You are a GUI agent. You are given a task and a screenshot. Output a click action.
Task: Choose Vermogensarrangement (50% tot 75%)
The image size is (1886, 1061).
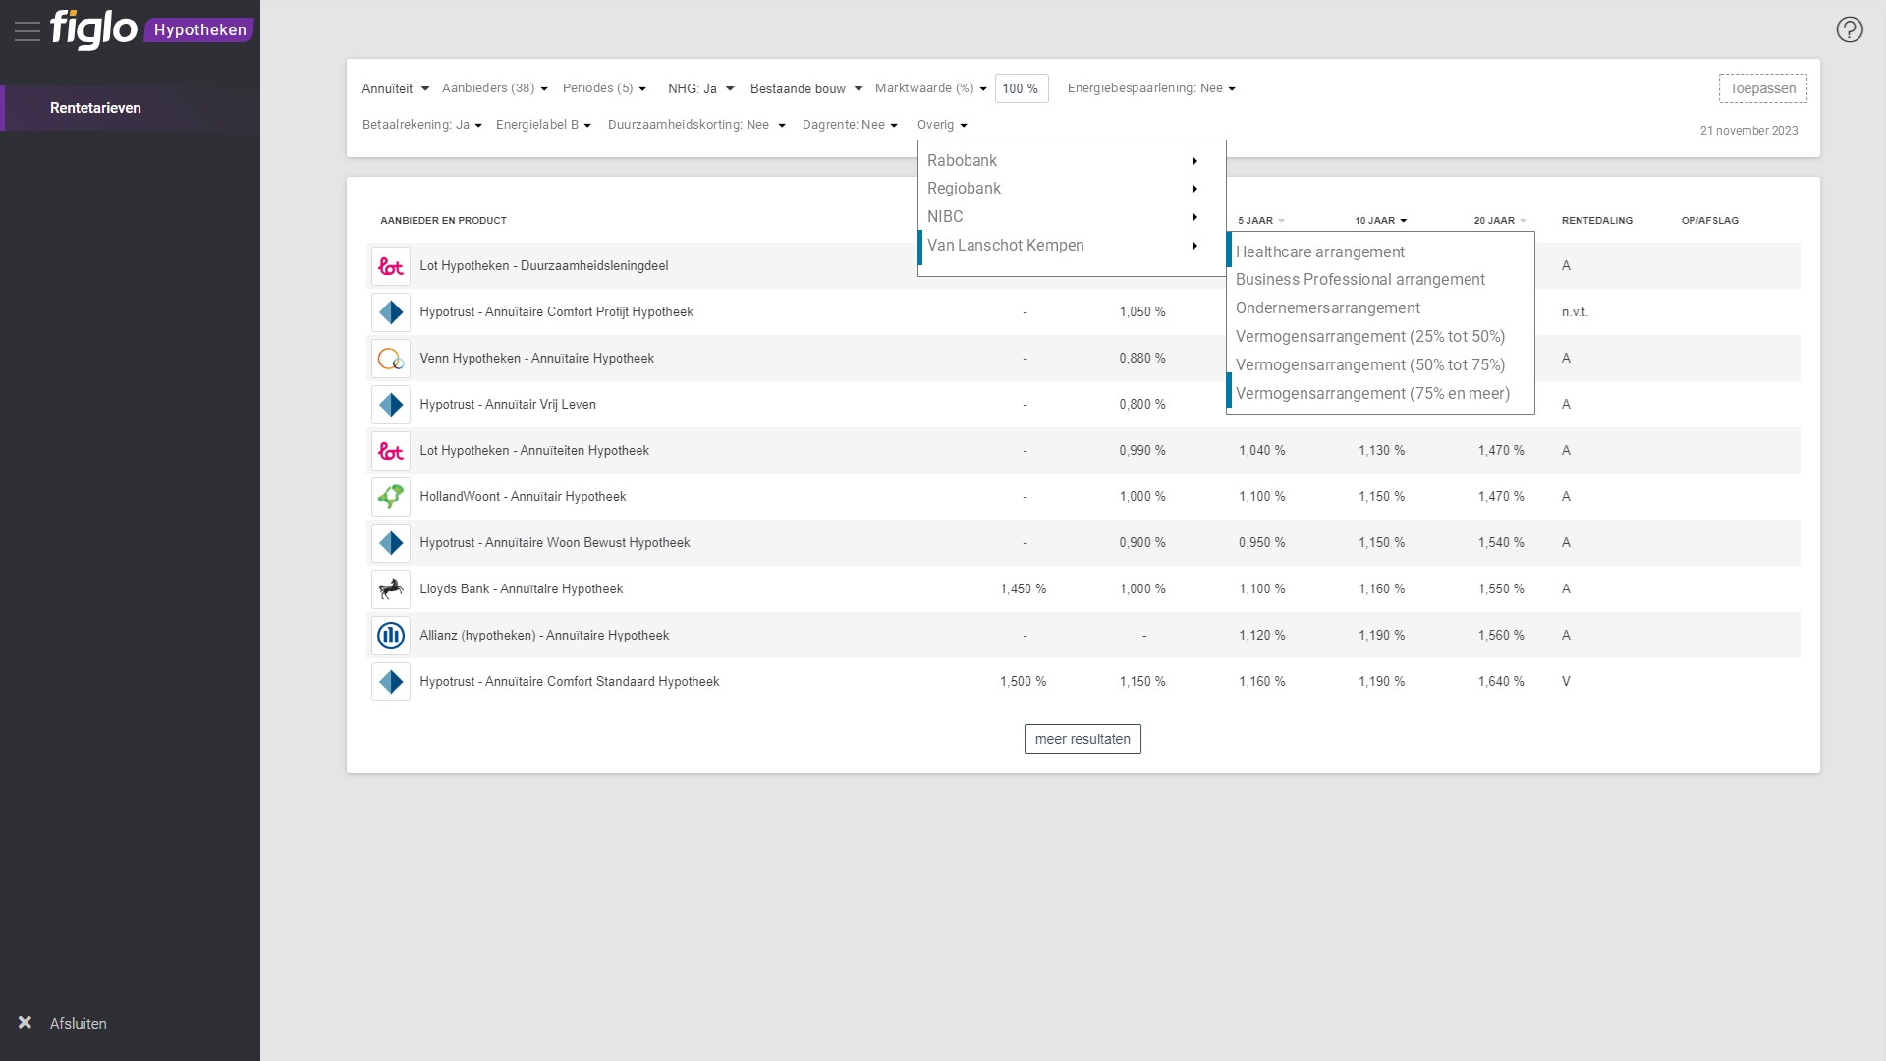tap(1380, 365)
